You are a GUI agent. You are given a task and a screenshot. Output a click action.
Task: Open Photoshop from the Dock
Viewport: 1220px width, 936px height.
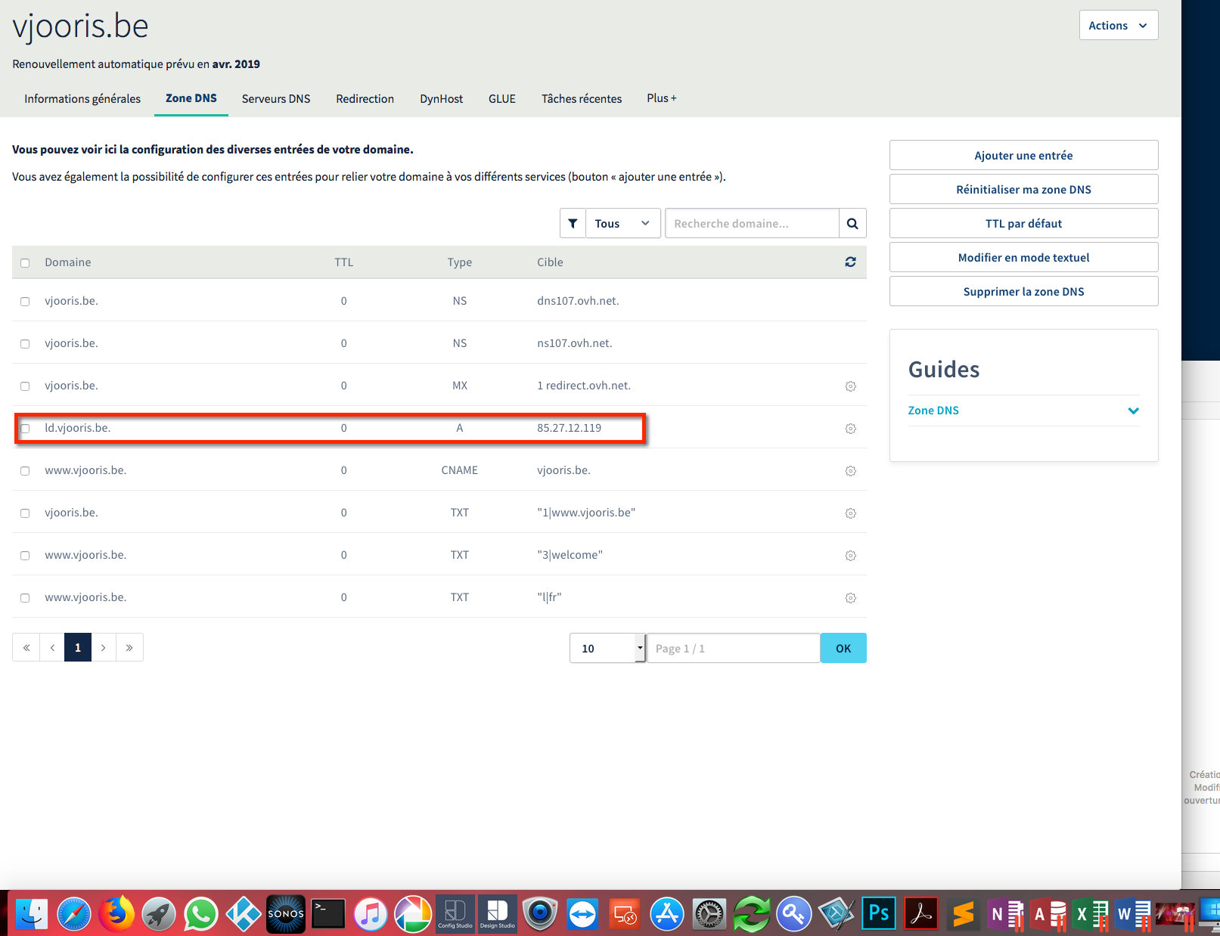tap(879, 914)
